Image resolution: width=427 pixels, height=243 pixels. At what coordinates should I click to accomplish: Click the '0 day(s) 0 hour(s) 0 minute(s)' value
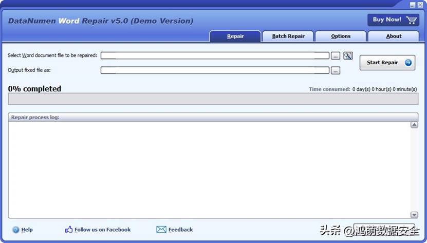(384, 89)
